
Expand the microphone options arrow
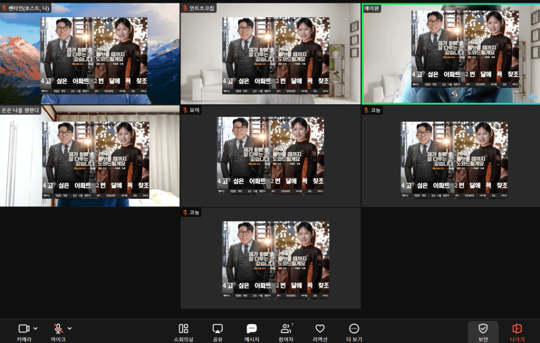click(70, 328)
